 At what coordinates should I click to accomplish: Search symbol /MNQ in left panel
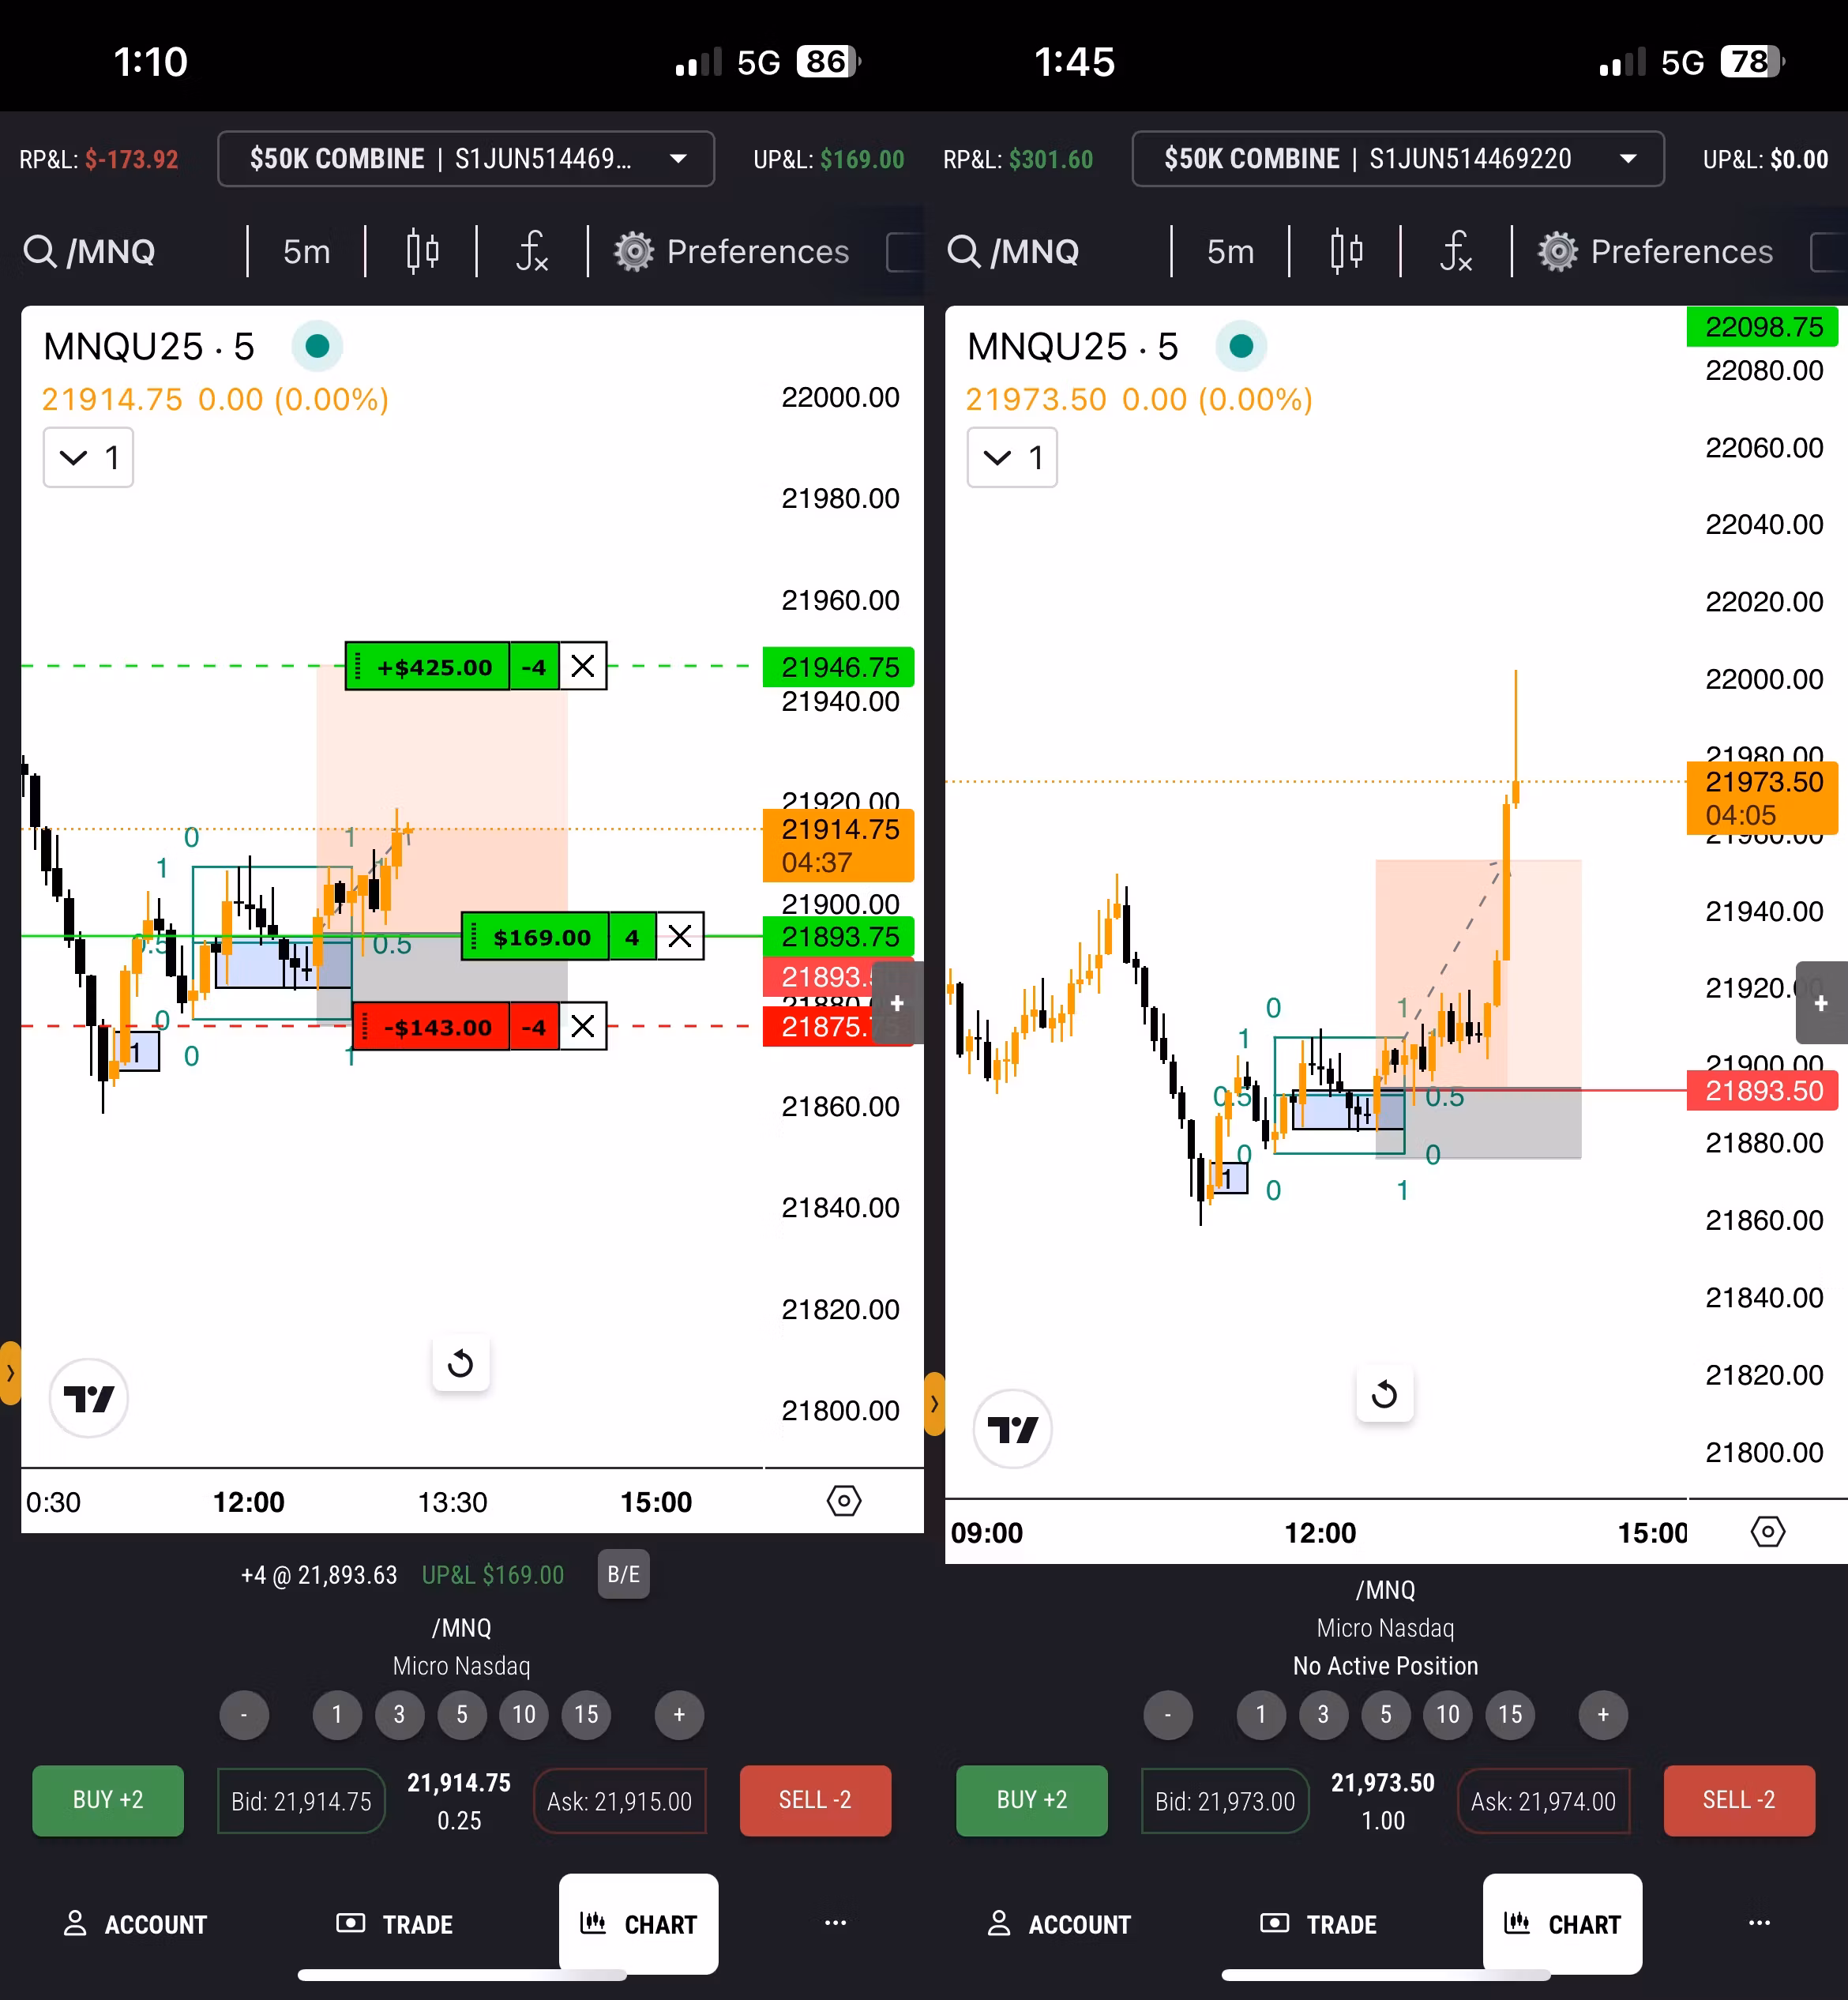coord(89,251)
